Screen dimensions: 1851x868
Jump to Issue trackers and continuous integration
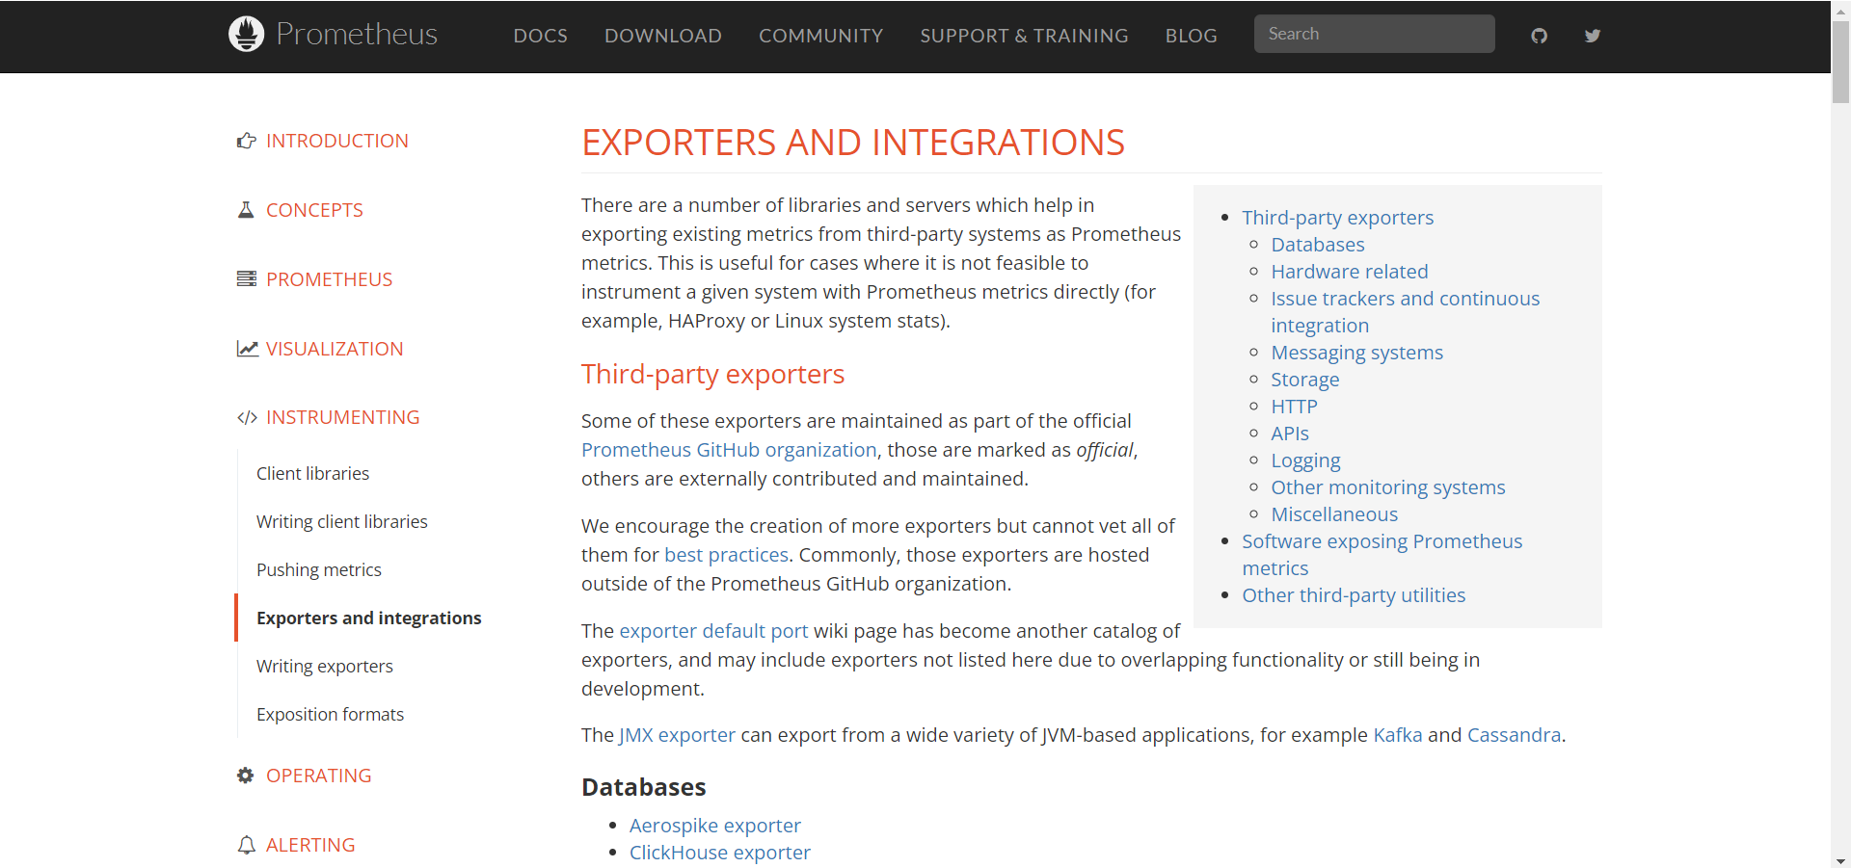1405,312
